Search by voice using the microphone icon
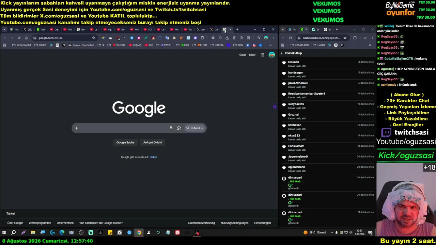 (171, 128)
